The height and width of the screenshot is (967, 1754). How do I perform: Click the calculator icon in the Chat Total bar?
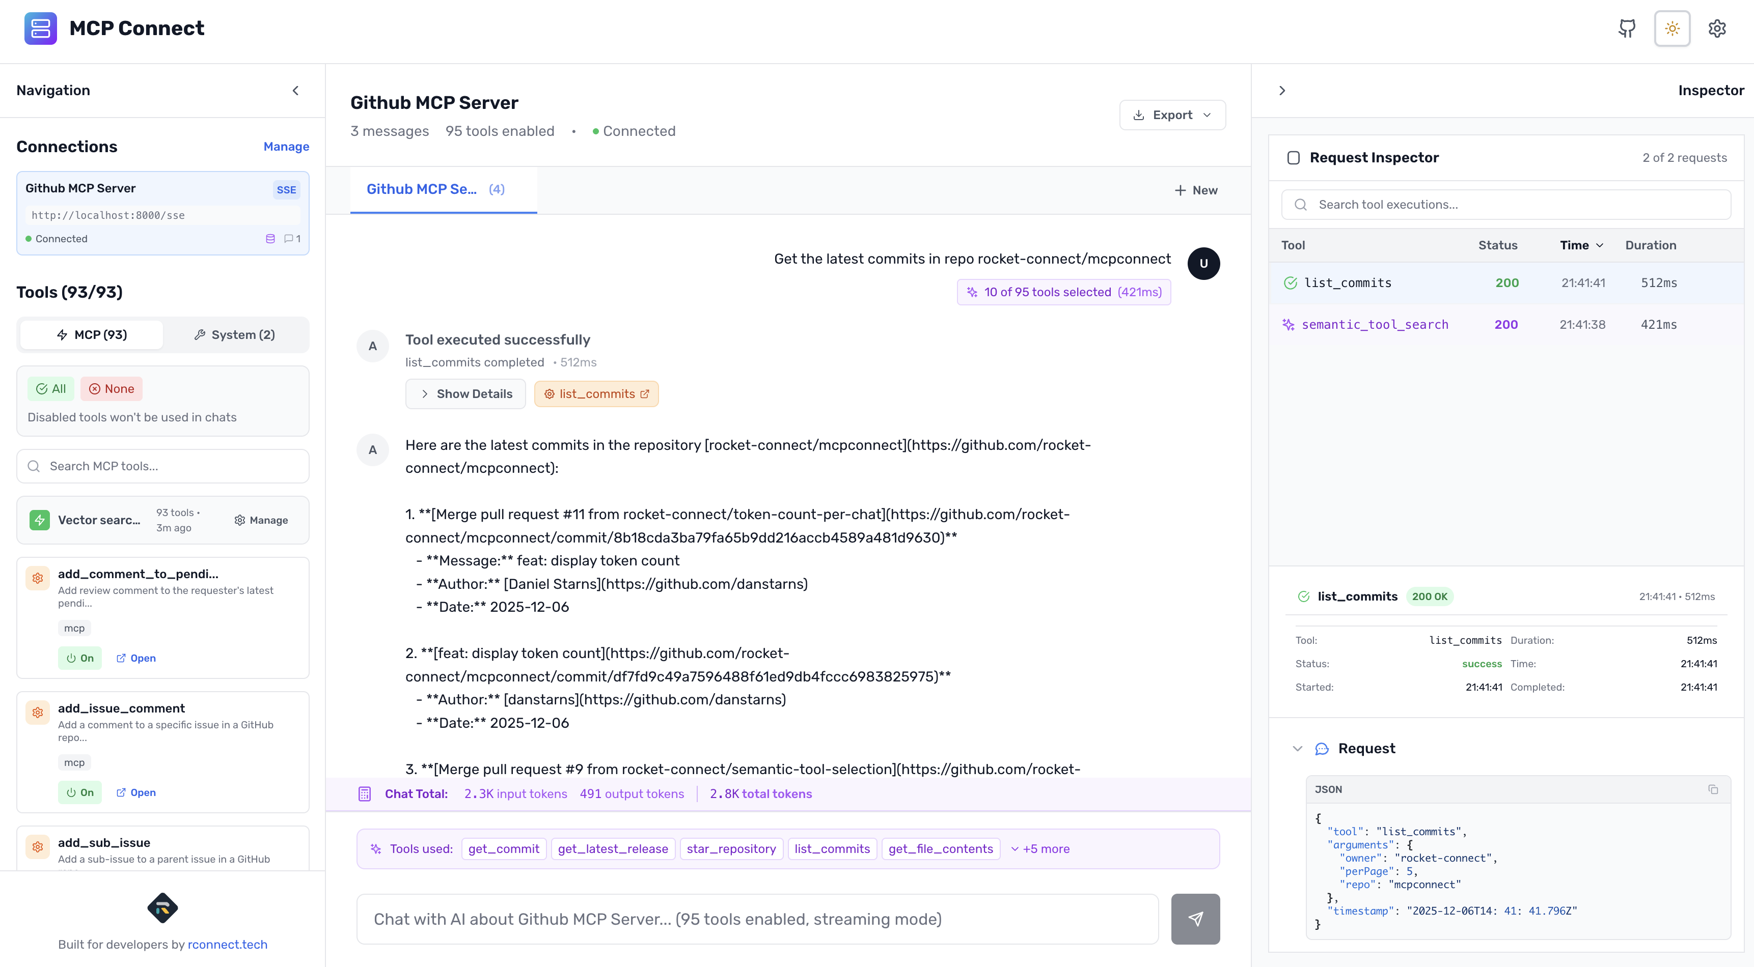(x=366, y=793)
